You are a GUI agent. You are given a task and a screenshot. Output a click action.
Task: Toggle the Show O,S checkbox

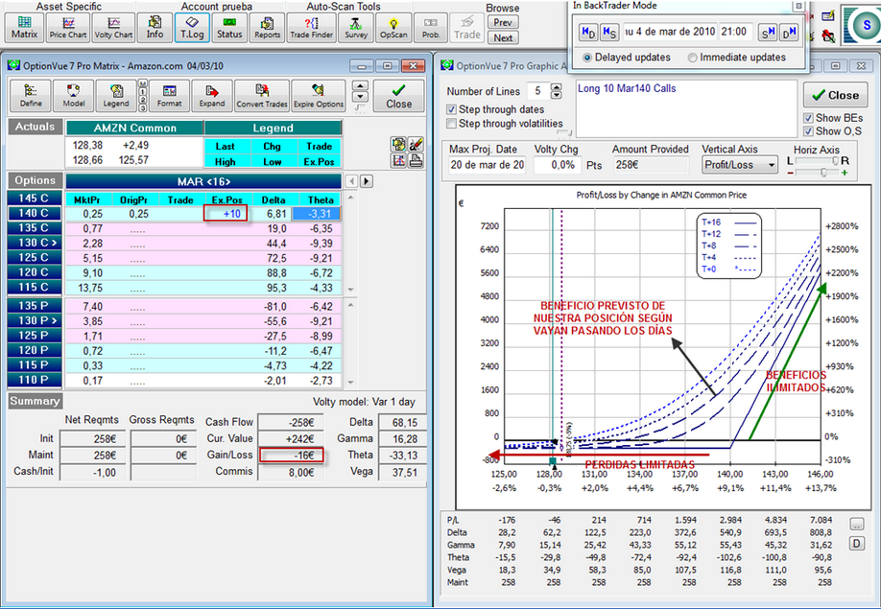(x=808, y=131)
